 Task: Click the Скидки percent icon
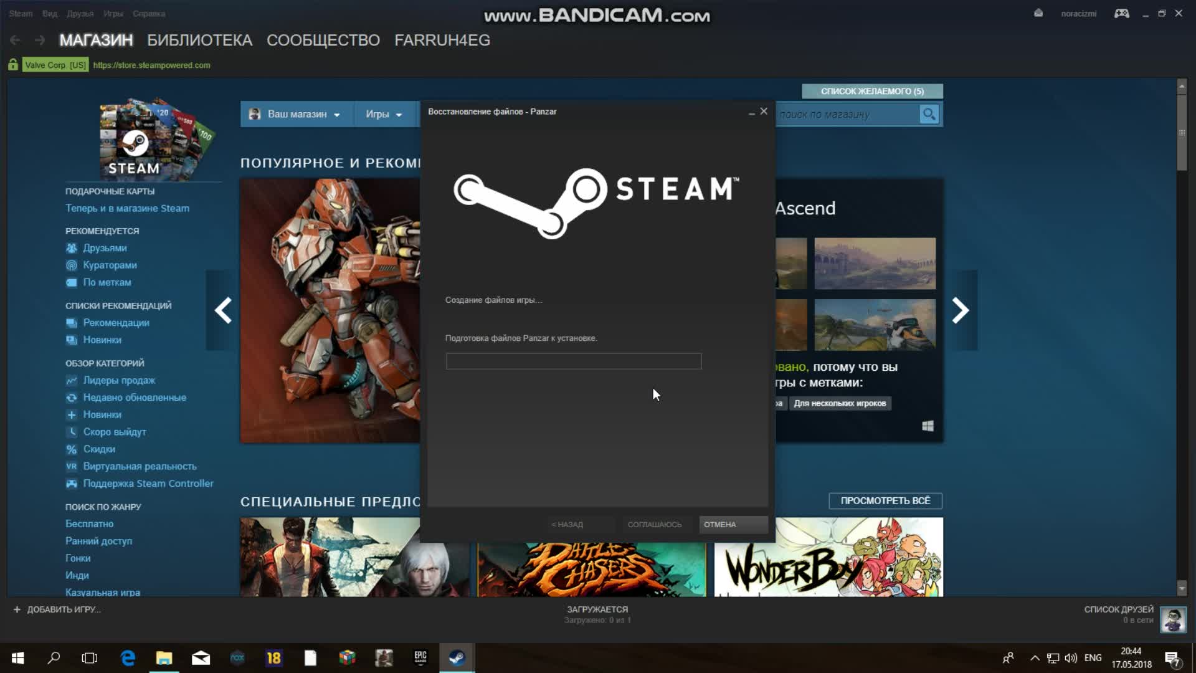pyautogui.click(x=72, y=449)
